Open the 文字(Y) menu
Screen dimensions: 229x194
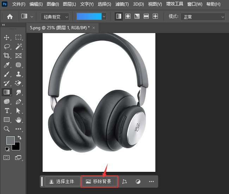(87, 4)
